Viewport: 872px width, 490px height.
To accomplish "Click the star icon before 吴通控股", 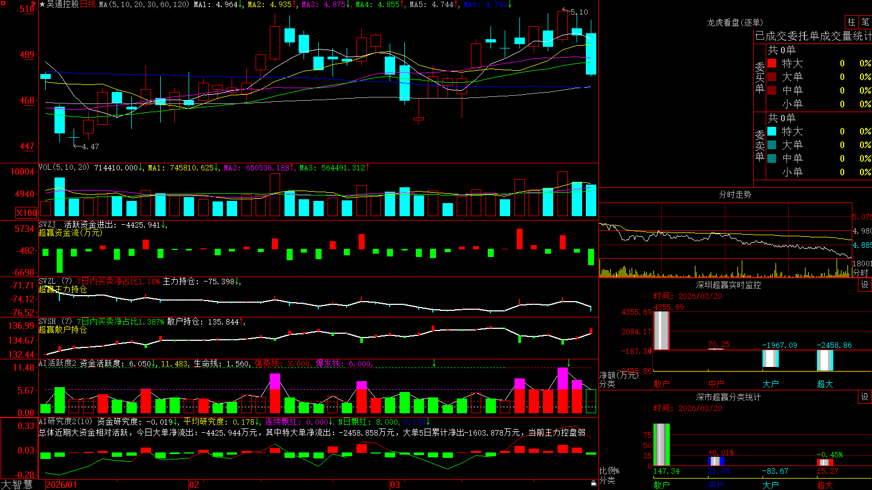I will [43, 4].
